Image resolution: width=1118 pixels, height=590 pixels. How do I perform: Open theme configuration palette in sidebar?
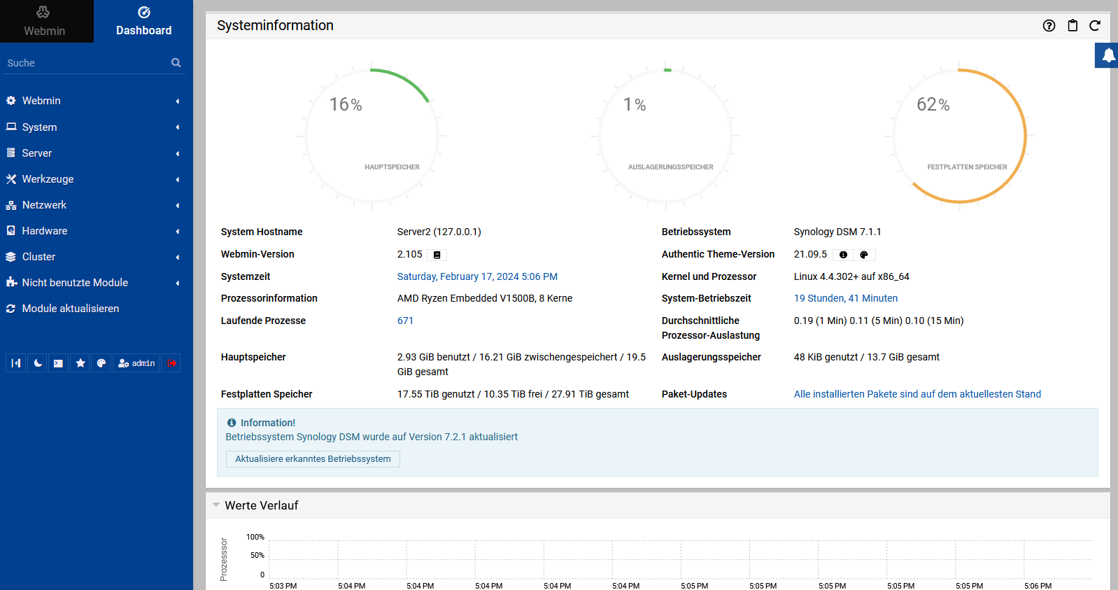click(x=101, y=363)
